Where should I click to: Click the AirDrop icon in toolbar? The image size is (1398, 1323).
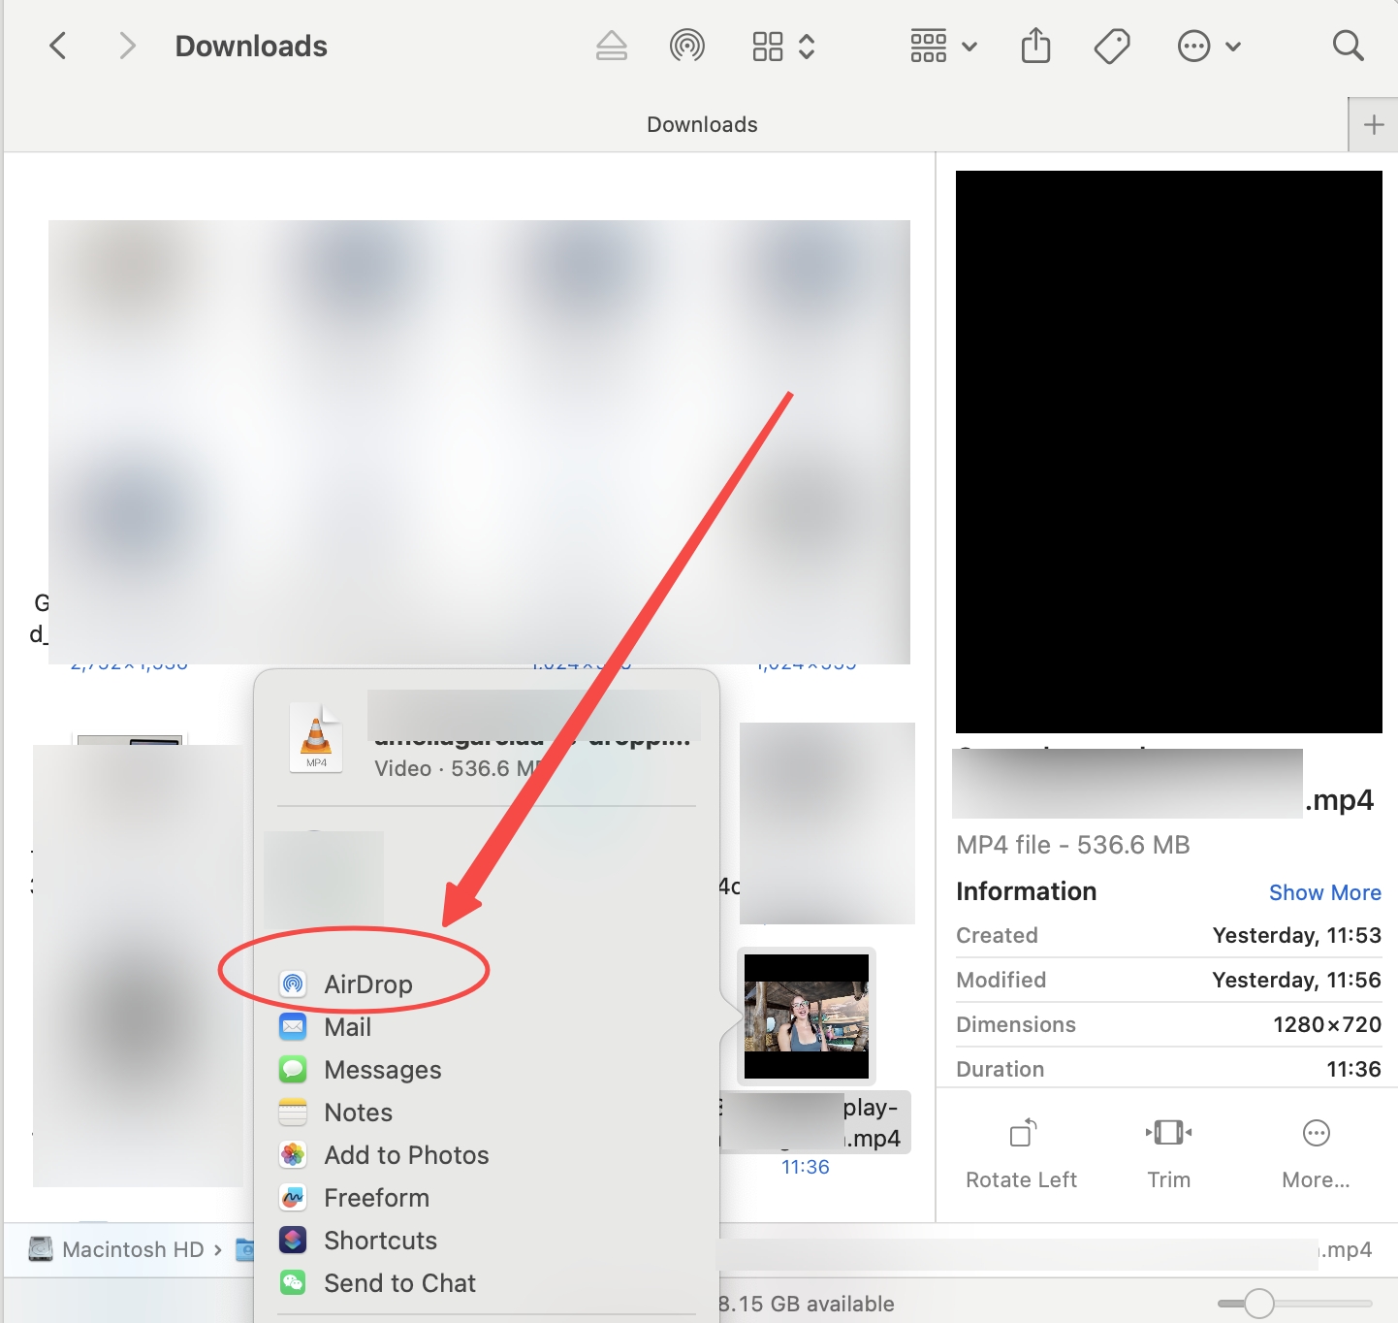pyautogui.click(x=686, y=46)
